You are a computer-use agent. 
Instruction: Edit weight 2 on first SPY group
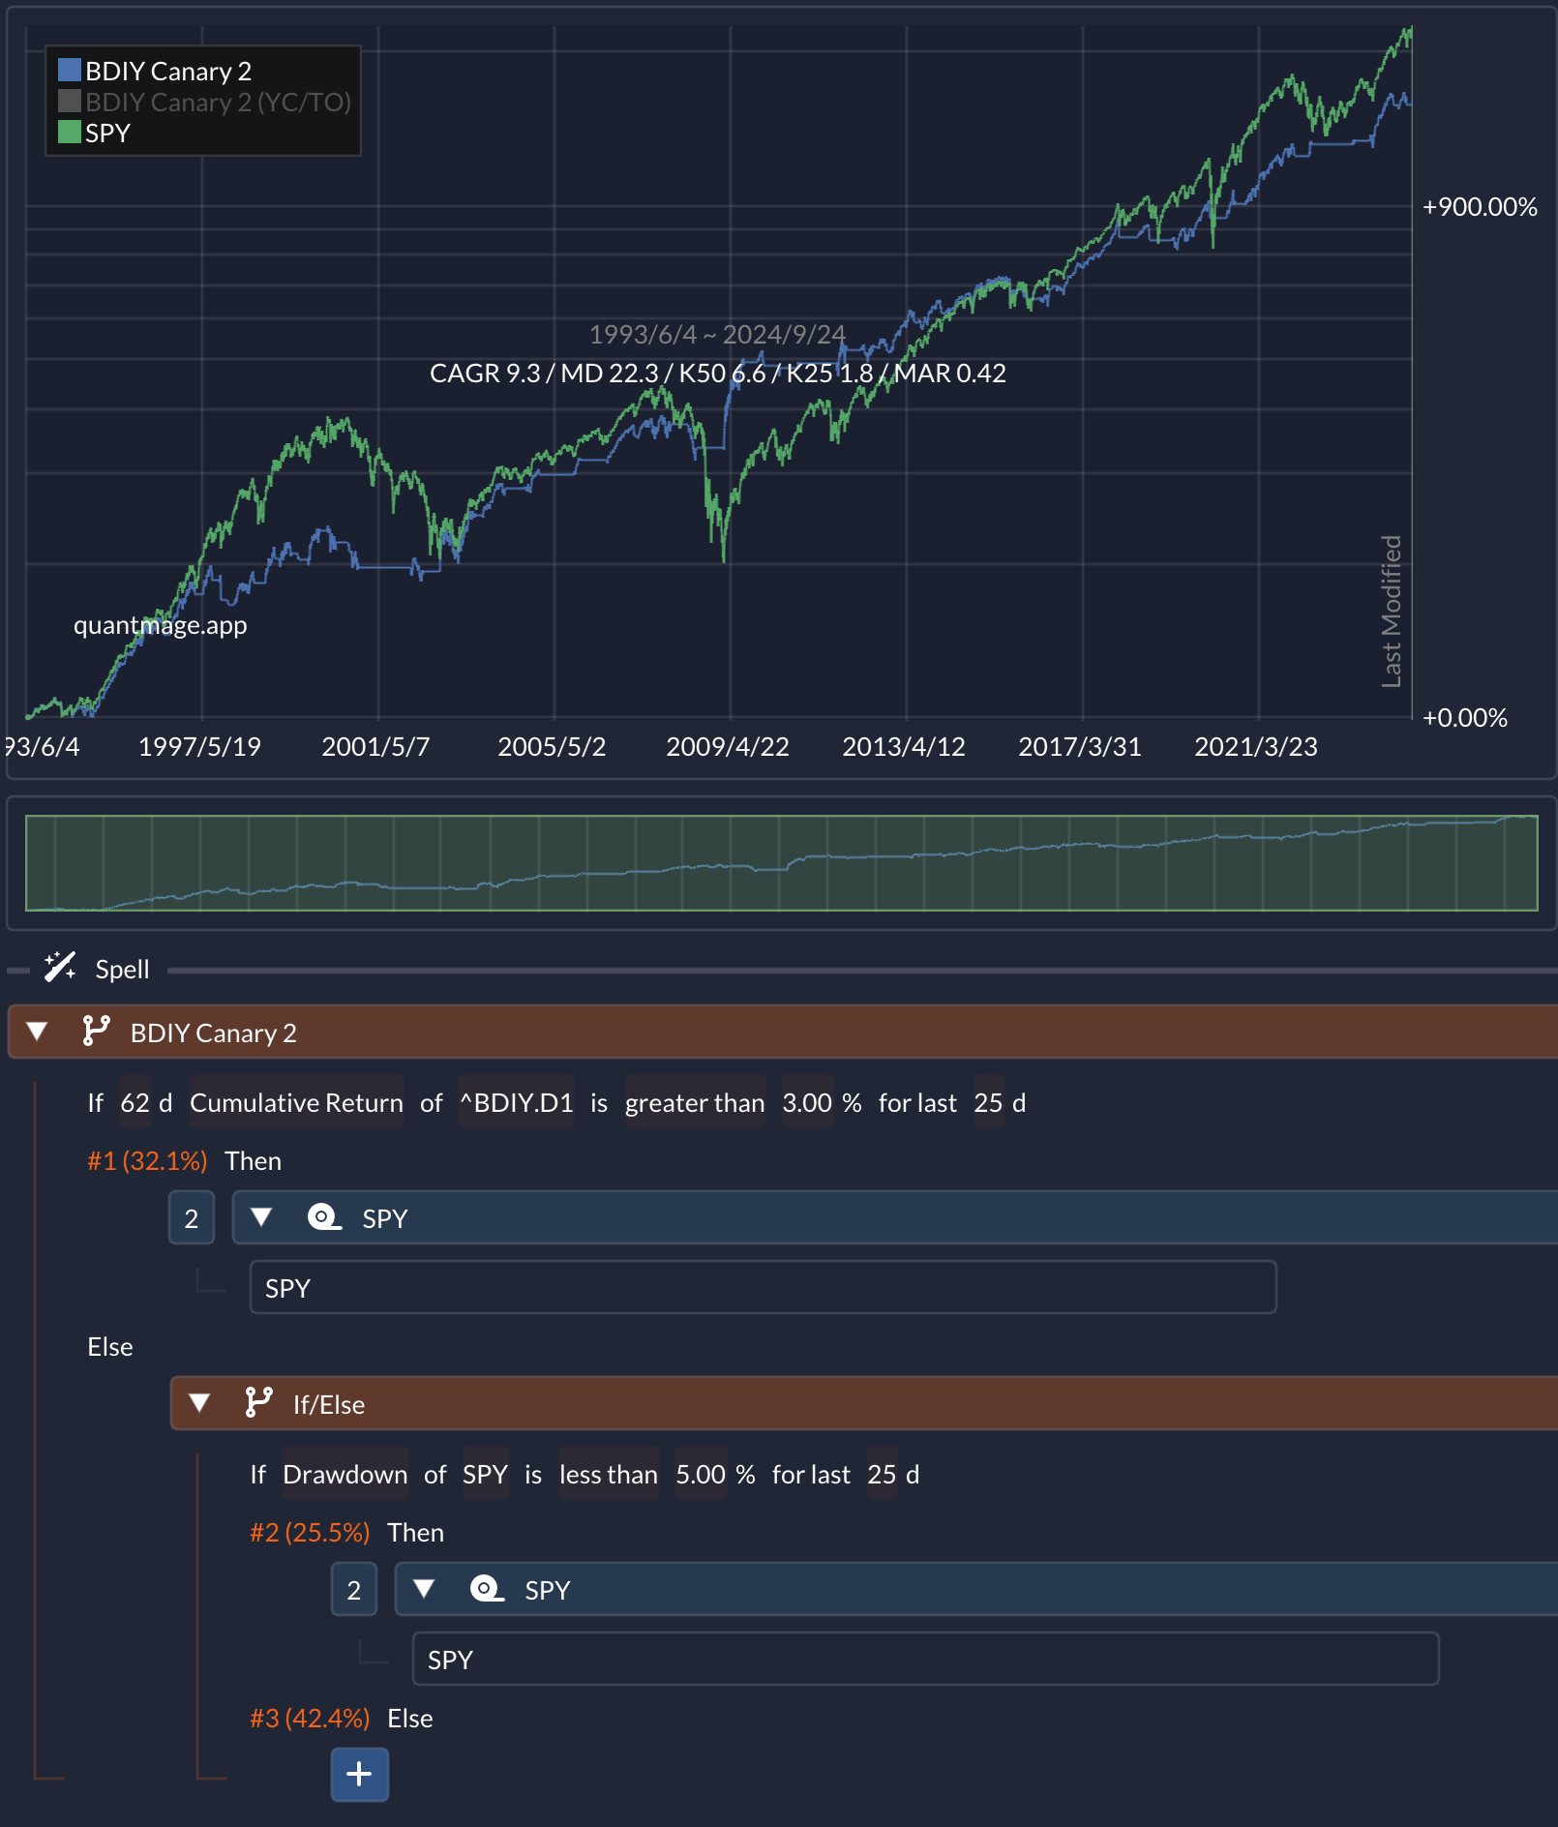(192, 1217)
